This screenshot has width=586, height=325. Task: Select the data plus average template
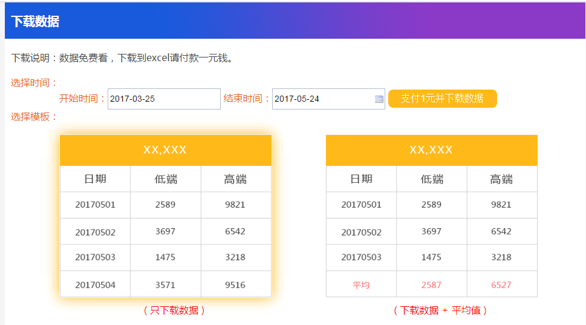coord(432,216)
